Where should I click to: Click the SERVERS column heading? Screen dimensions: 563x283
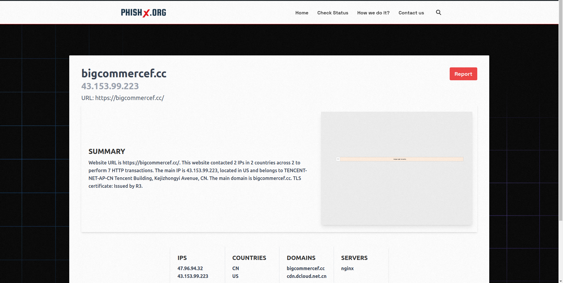(354, 258)
